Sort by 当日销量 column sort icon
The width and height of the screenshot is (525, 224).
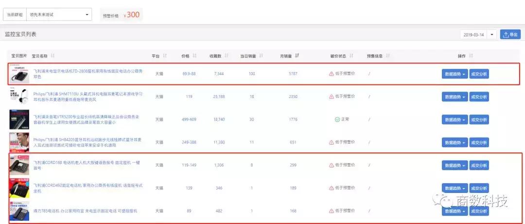pyautogui.click(x=261, y=56)
